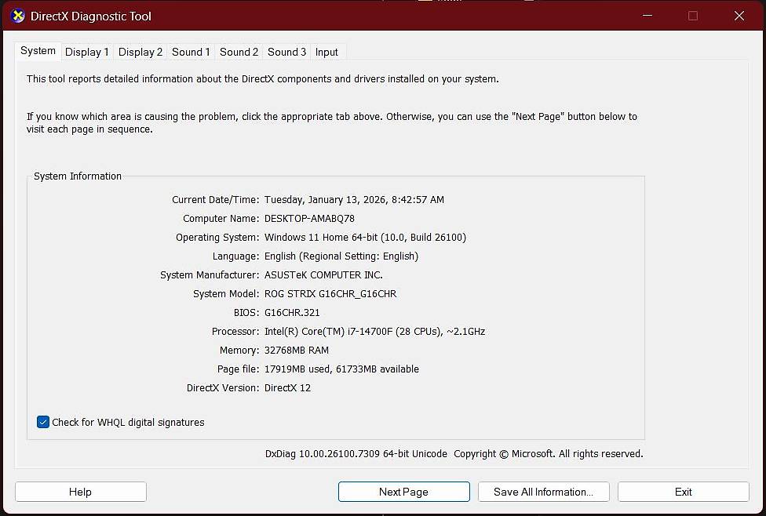This screenshot has width=766, height=516.
Task: Switch to the Sound 3 tab
Action: click(x=286, y=52)
